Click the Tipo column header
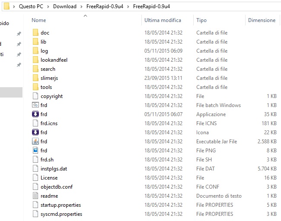The width and height of the screenshot is (281, 221). point(201,20)
